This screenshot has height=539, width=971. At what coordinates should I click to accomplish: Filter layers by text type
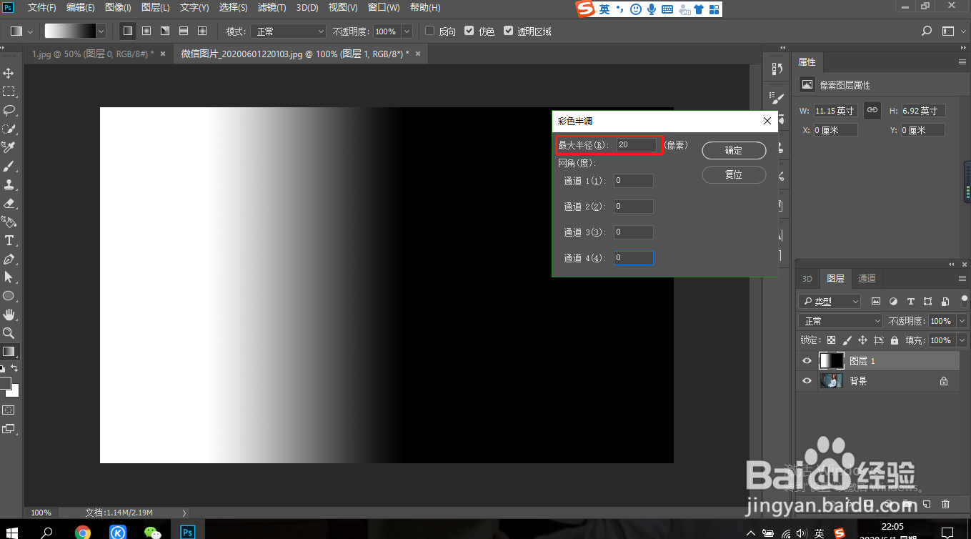click(x=910, y=302)
